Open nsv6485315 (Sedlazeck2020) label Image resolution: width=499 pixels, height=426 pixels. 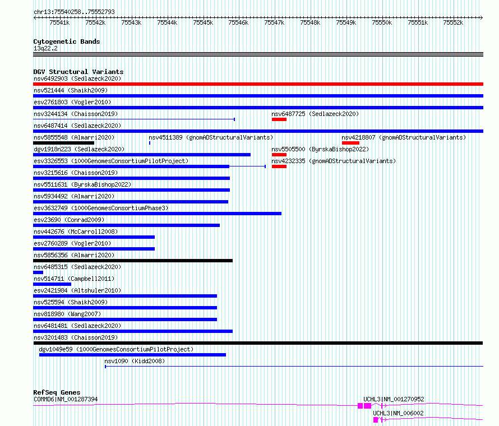click(77, 267)
